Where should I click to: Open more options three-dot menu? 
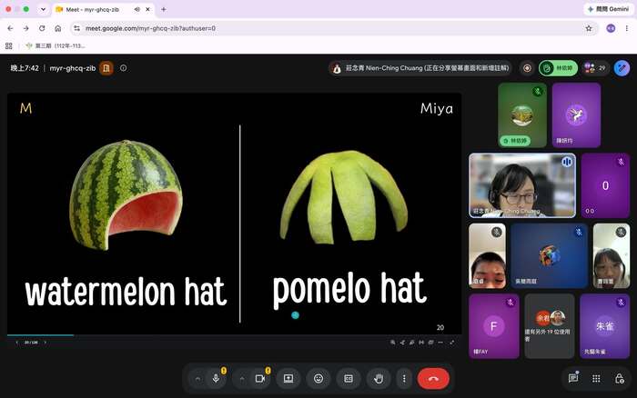(x=404, y=379)
